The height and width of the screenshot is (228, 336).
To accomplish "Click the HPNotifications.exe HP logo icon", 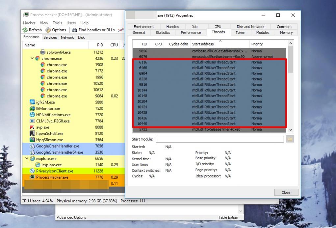I will [32, 114].
